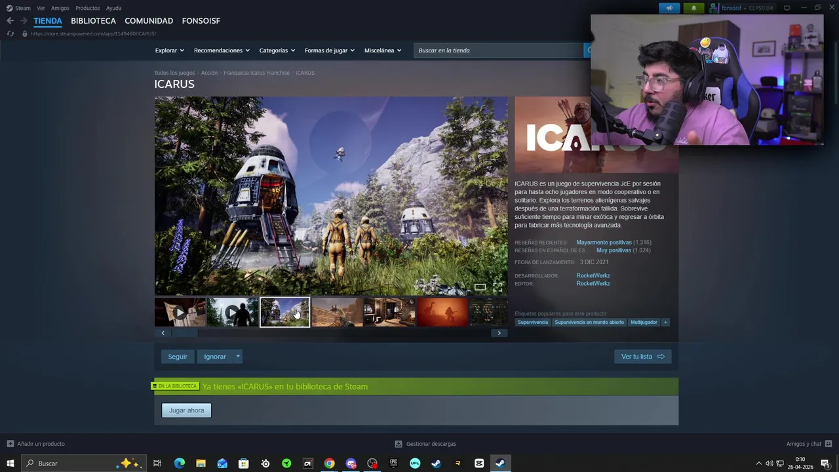
Task: Select the landing pods screenshot thumbnail
Action: [x=285, y=313]
